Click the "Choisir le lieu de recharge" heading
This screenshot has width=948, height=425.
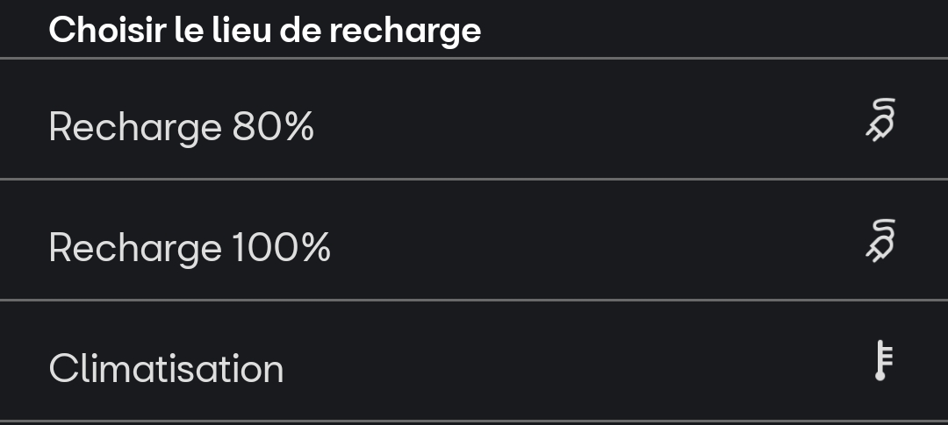(x=265, y=30)
